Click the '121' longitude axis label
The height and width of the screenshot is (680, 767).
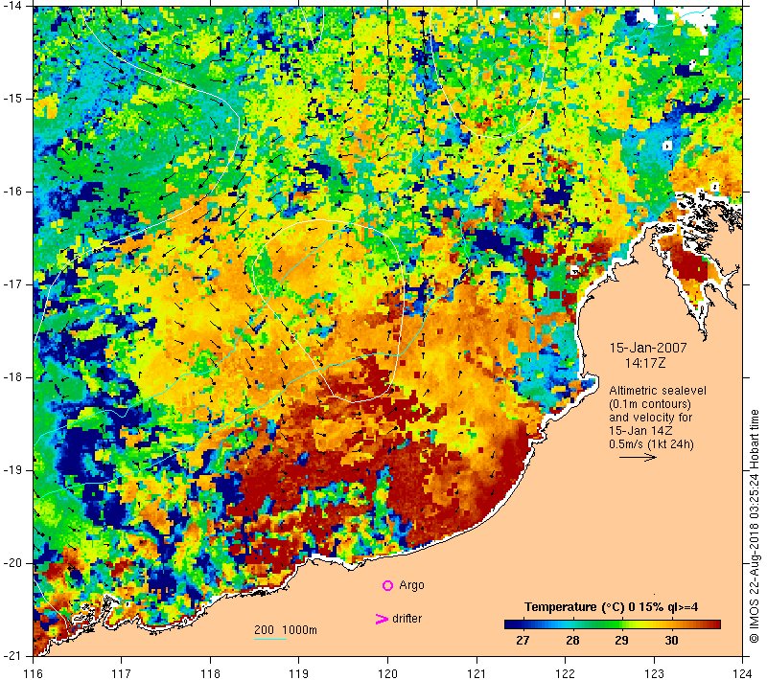click(x=476, y=673)
